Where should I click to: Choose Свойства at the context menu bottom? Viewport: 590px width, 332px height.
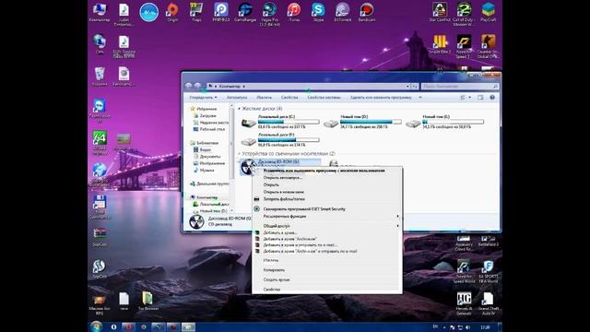click(326, 290)
